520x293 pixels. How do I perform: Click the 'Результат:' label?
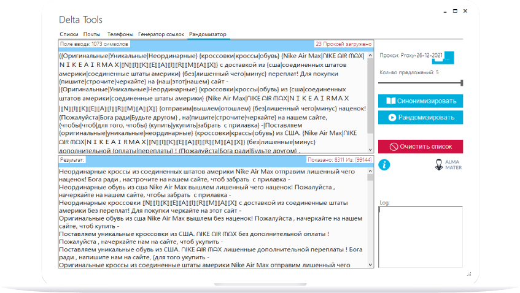point(72,160)
